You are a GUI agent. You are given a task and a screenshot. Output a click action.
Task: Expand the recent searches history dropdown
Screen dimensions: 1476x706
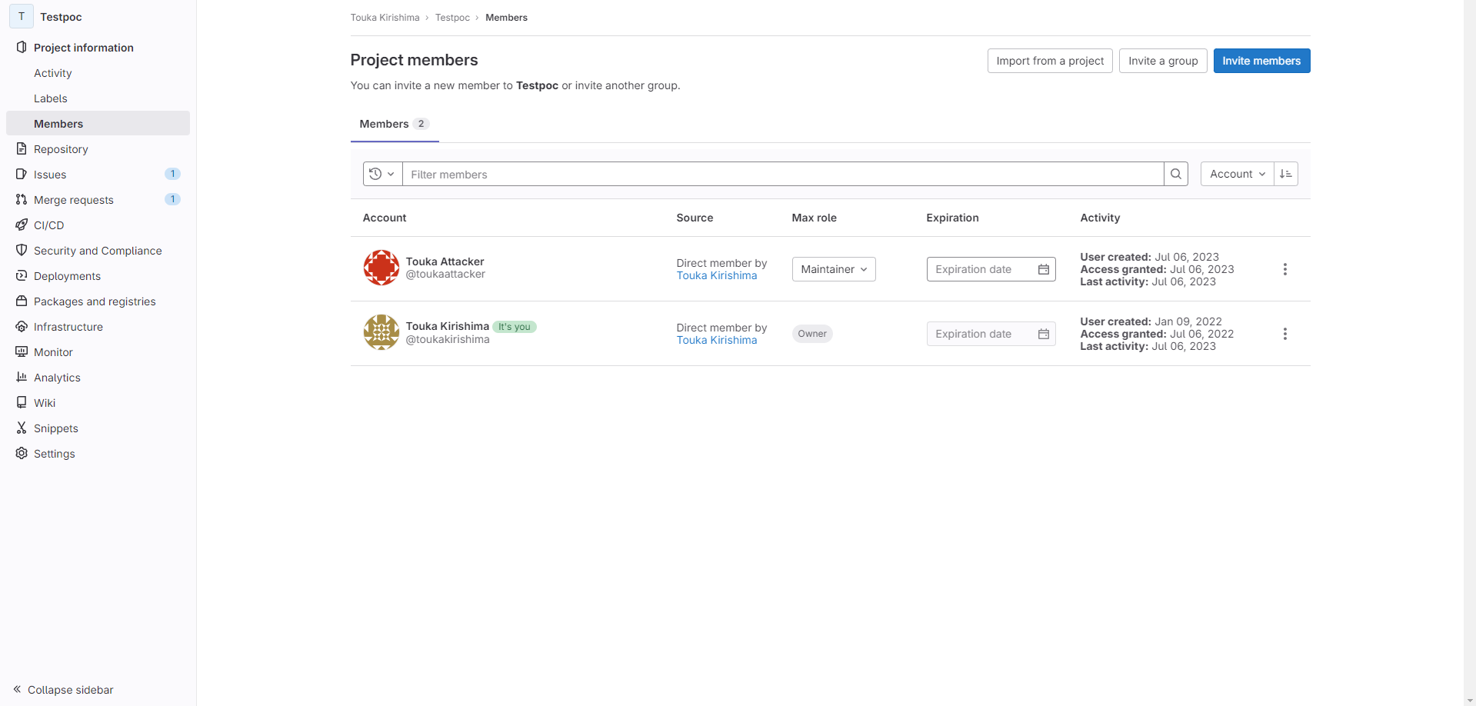click(382, 174)
